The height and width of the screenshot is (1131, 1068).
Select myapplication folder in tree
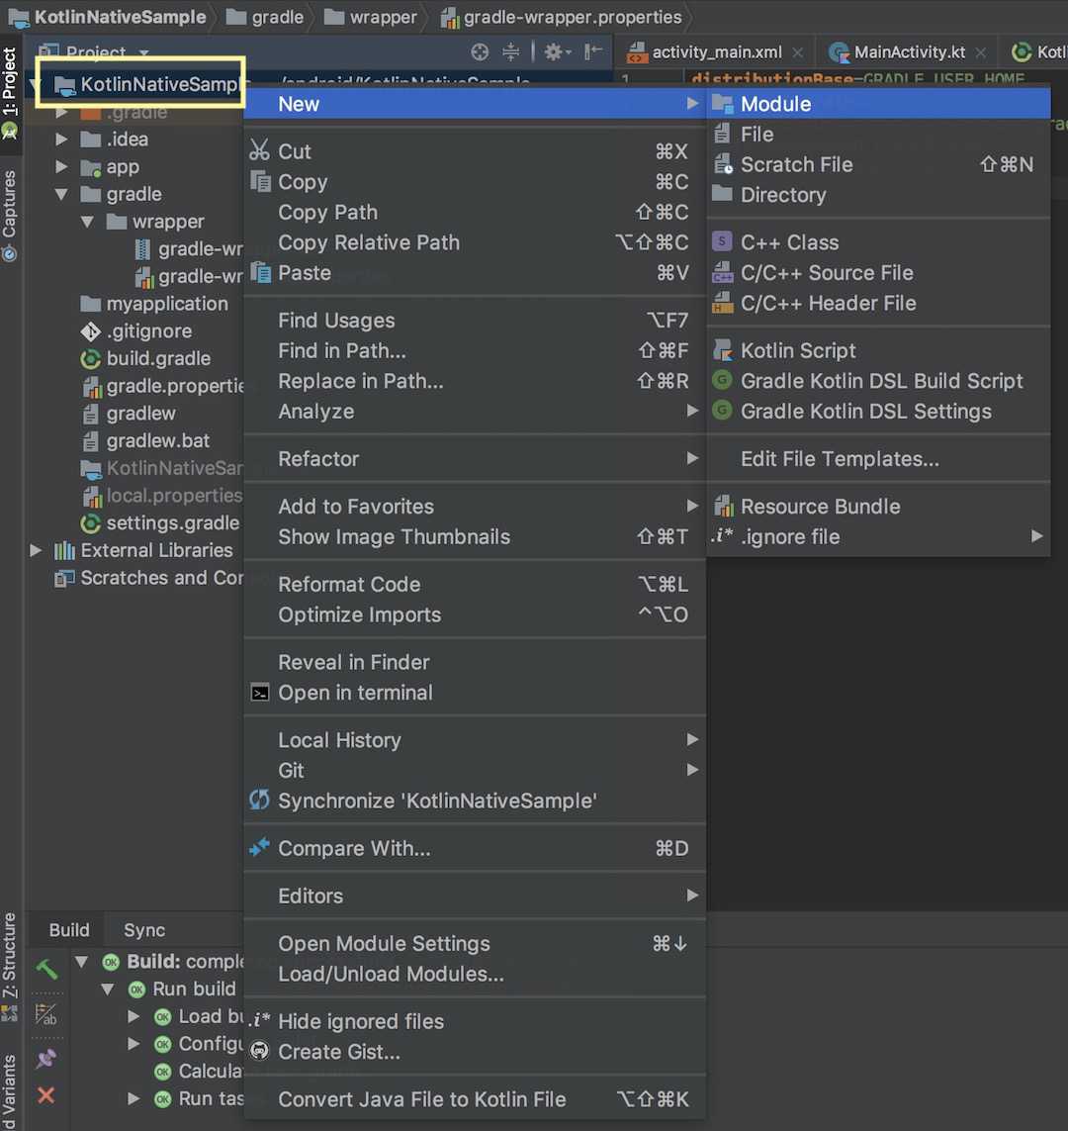coord(153,304)
